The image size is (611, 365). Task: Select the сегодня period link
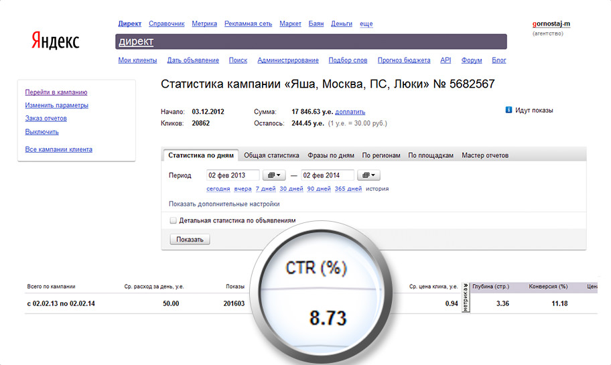click(x=218, y=189)
